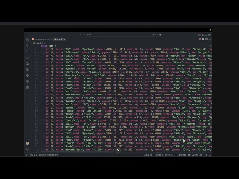Image resolution: width=239 pixels, height=179 pixels.
Task: Click the gray circular icon in editor toolbar
Action: [x=203, y=39]
